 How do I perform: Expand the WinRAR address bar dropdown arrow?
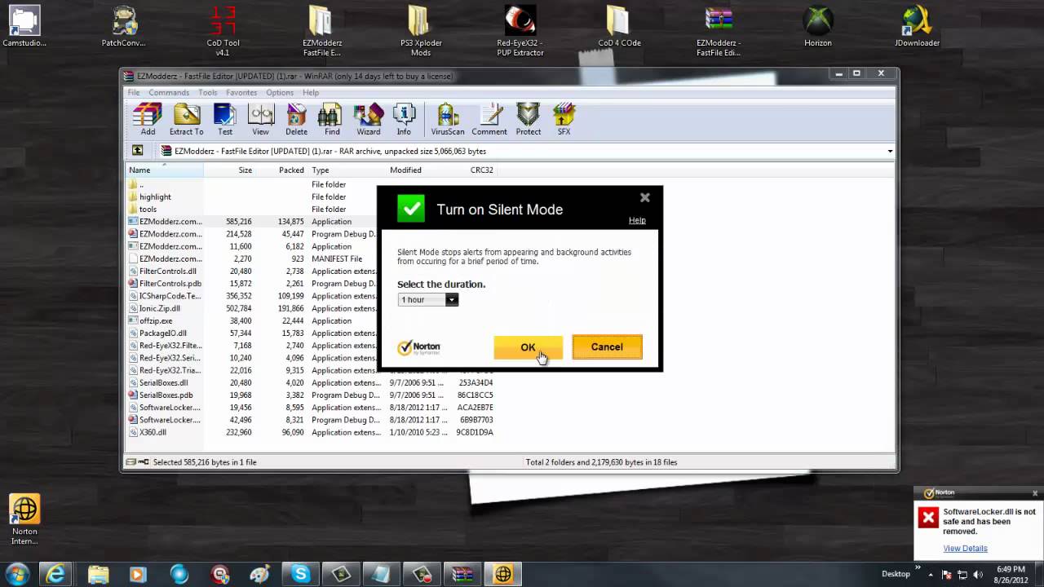pos(889,151)
